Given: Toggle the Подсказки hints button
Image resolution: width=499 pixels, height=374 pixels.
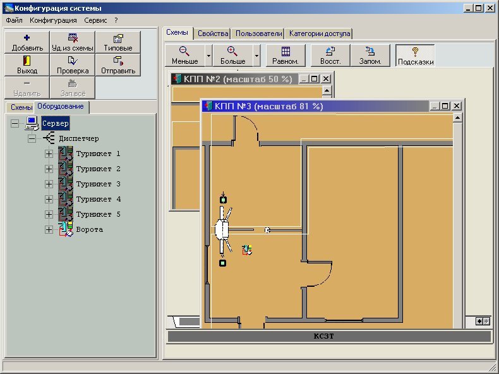Looking at the screenshot, I should pos(415,56).
